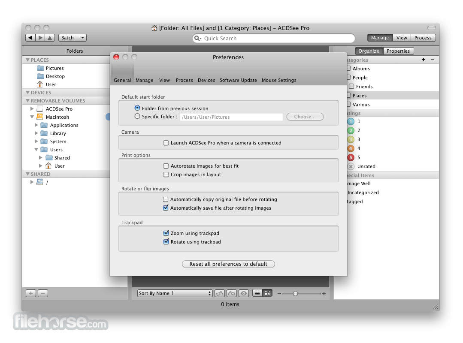The image size is (463, 343).
Task: Click the specific folder path field
Action: pos(232,117)
